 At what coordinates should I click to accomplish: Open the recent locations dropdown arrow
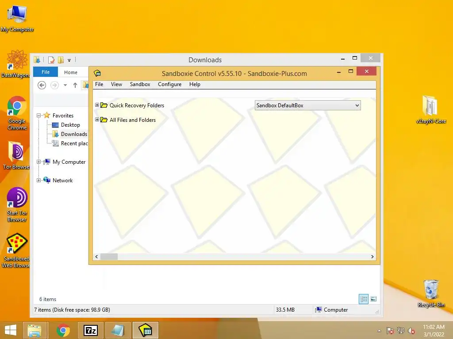click(65, 85)
